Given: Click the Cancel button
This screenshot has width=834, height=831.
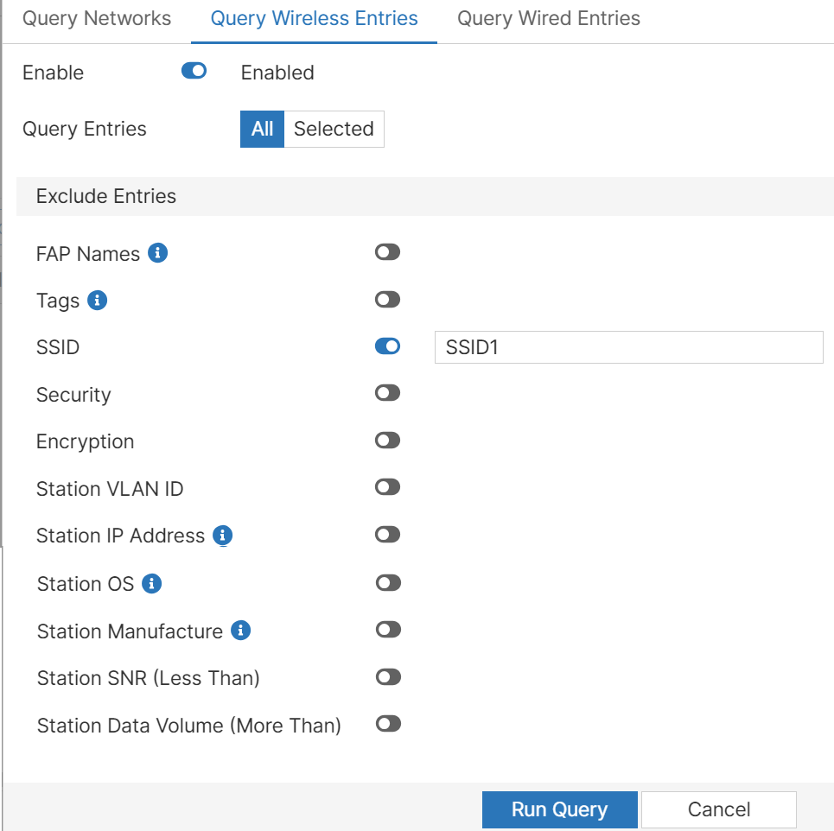Looking at the screenshot, I should coord(718,809).
